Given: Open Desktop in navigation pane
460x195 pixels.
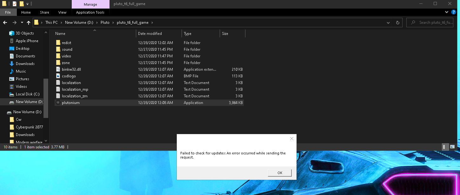Looking at the screenshot, I should pyautogui.click(x=23, y=49).
